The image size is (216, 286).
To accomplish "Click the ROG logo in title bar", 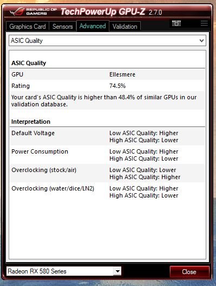I will 17,11.
